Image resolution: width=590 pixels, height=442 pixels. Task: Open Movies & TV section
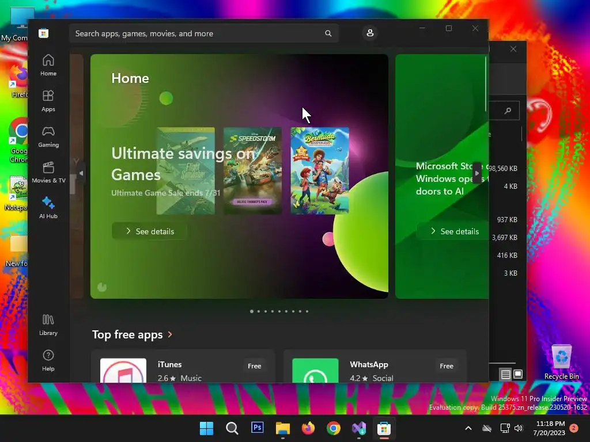[48, 173]
